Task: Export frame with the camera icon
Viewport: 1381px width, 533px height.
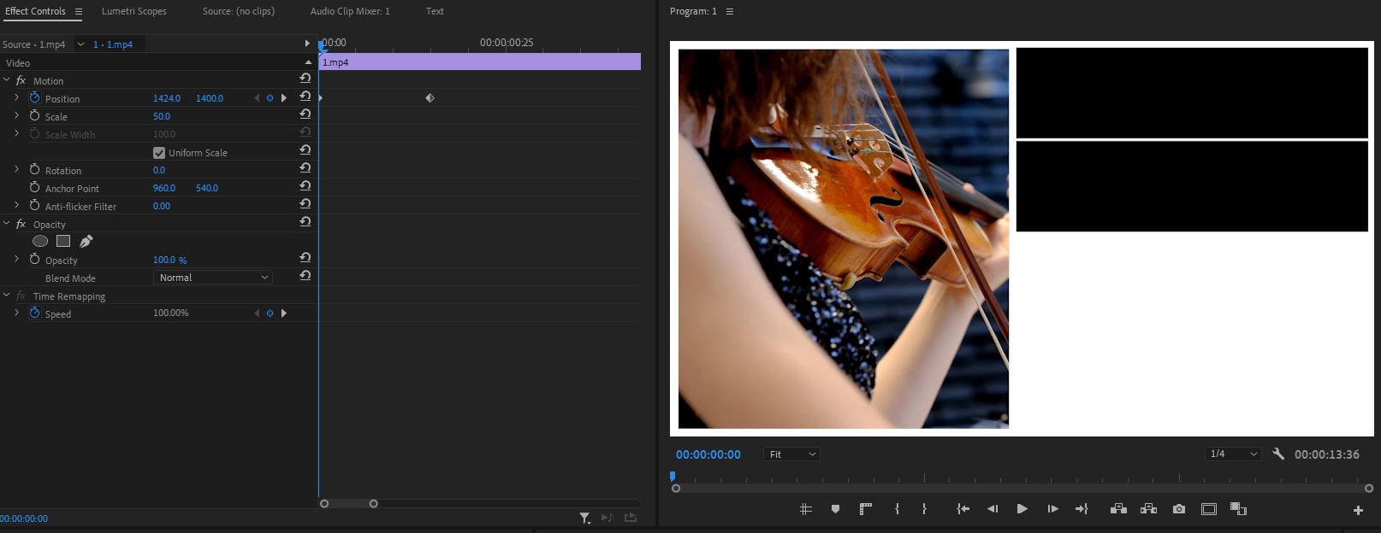Action: tap(1179, 509)
